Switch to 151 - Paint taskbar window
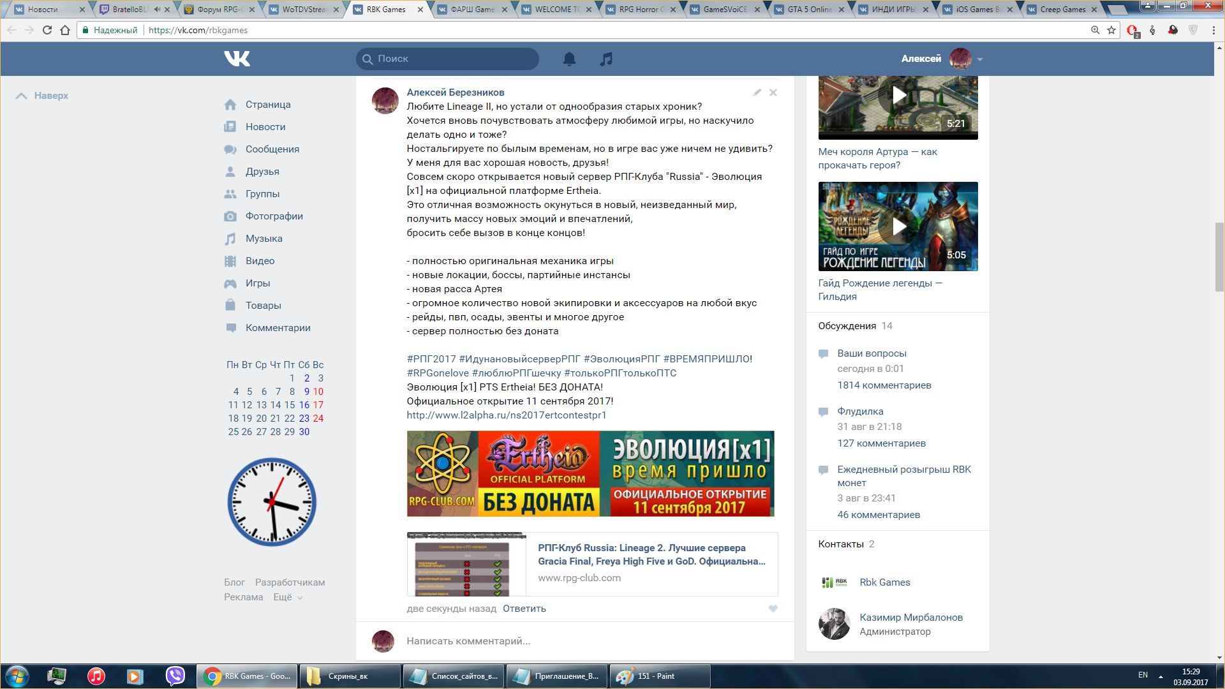 [660, 676]
